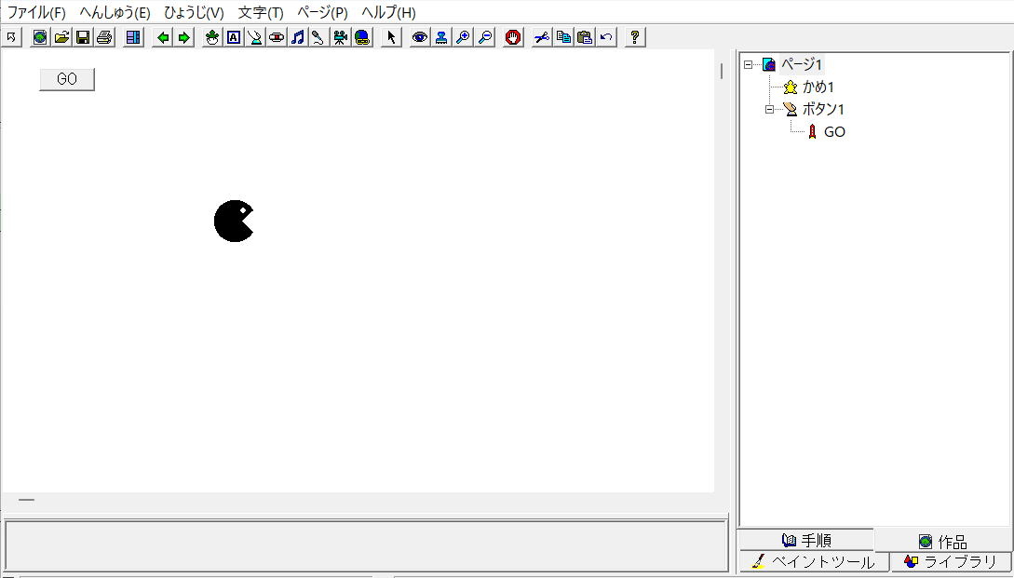Collapse the ページ1 tree node

(749, 64)
